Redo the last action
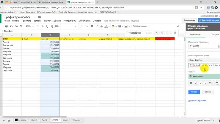Image resolution: width=220 pixels, height=124 pixels. 16,26
